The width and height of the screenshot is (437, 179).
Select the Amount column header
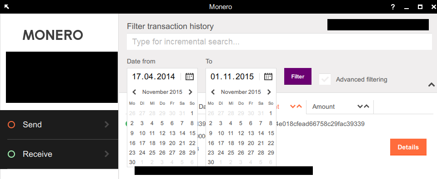[x=324, y=107]
